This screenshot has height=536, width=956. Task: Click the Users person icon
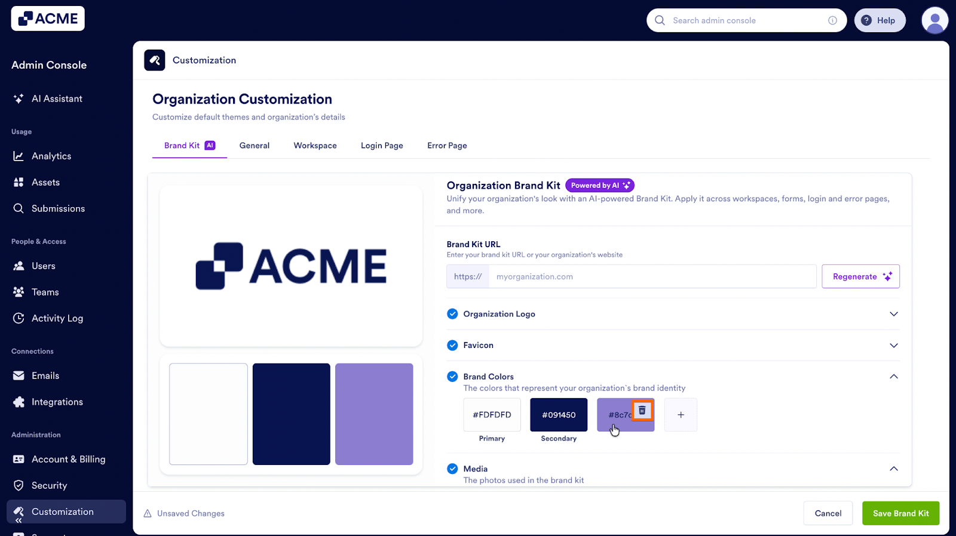tap(19, 266)
